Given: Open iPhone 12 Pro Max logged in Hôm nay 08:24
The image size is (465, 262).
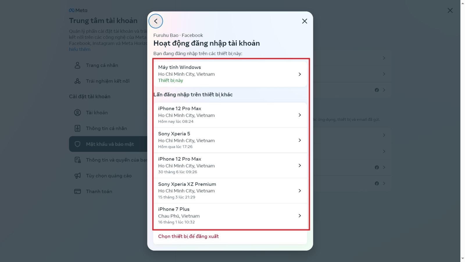Looking at the screenshot, I should (x=230, y=115).
